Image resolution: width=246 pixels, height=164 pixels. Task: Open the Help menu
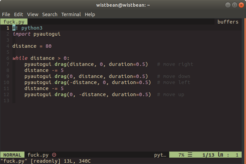pos(90,14)
